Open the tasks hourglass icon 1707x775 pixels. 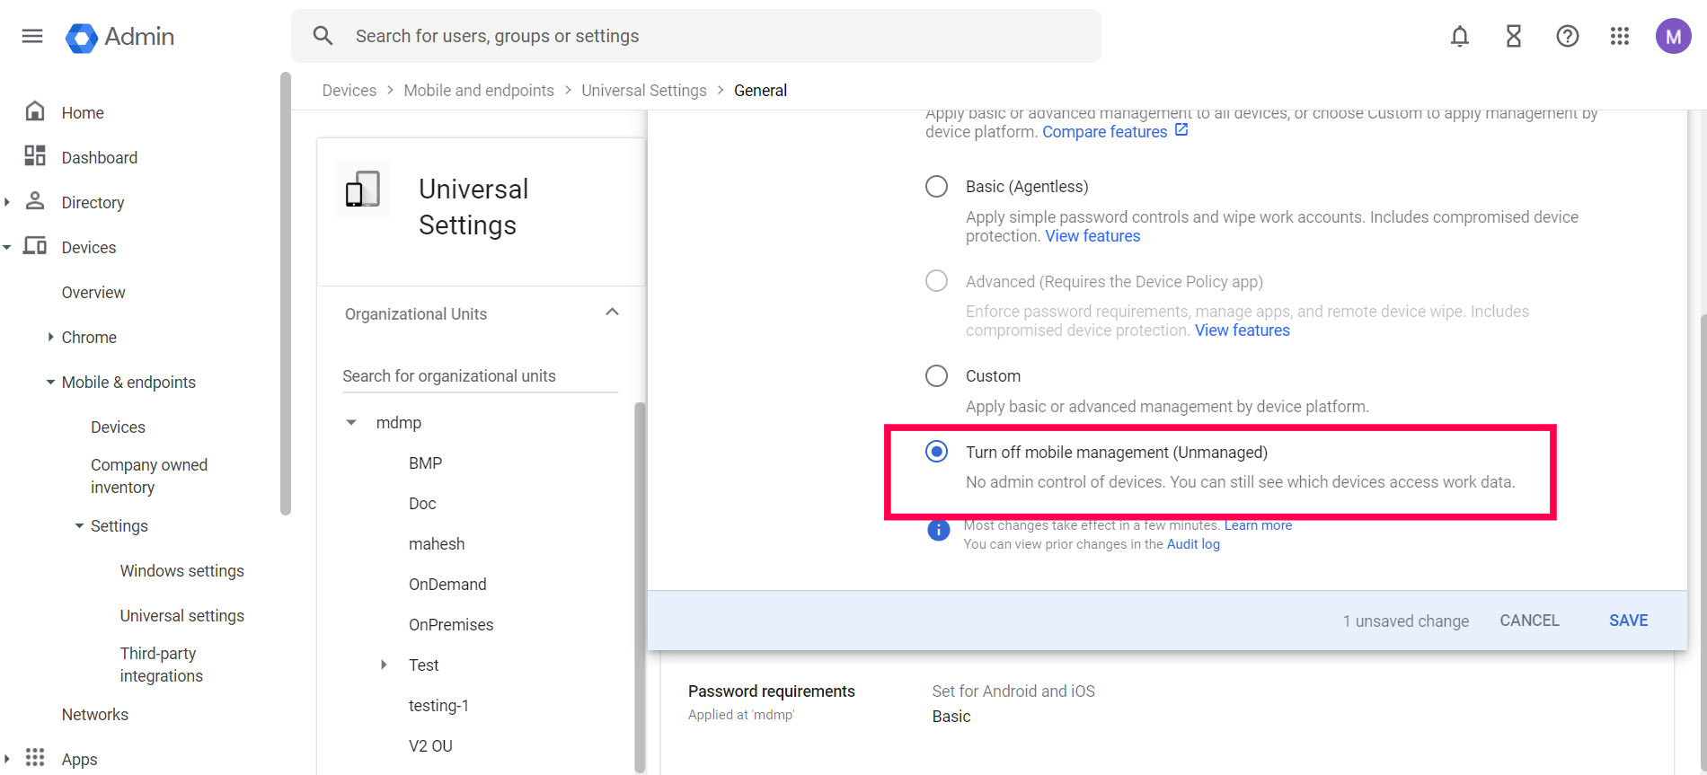coord(1514,36)
